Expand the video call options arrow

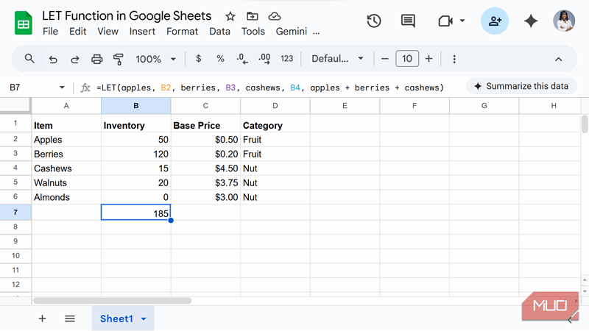point(462,21)
